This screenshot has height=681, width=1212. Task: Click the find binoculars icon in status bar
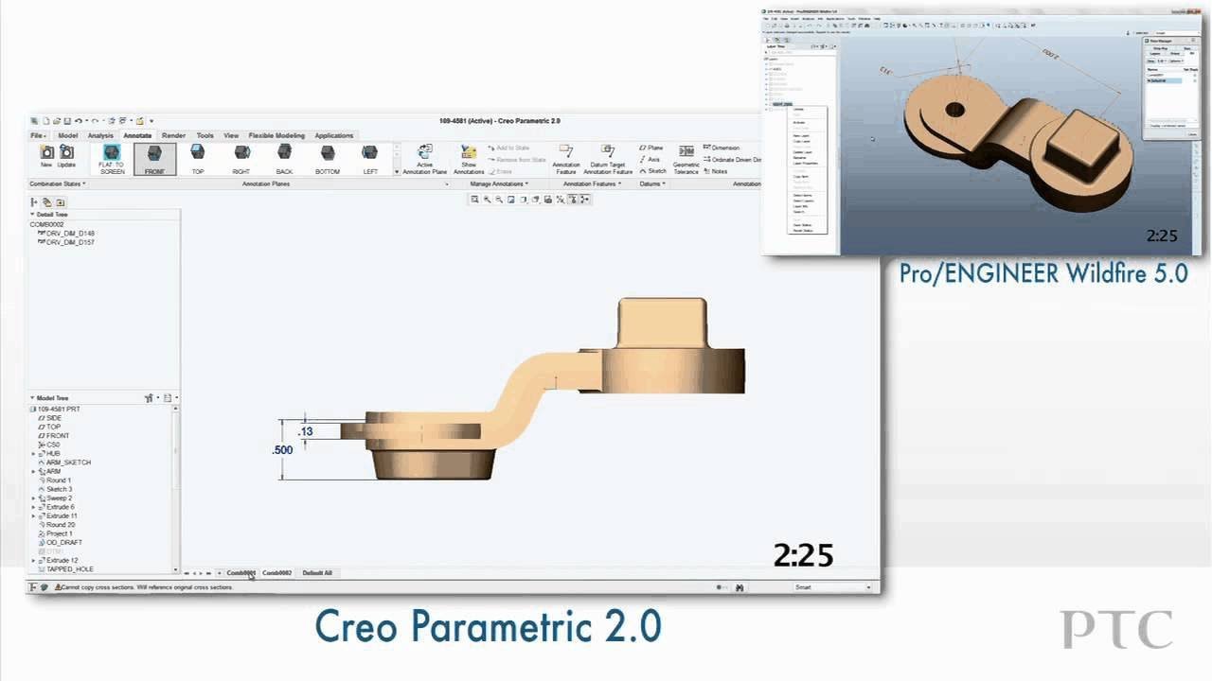[740, 587]
